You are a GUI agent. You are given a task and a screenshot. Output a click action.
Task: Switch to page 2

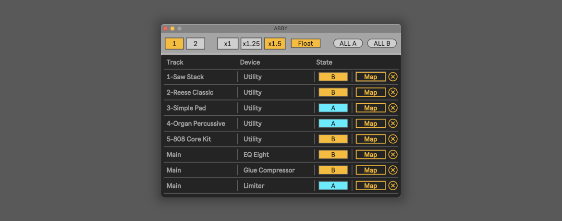pyautogui.click(x=195, y=44)
